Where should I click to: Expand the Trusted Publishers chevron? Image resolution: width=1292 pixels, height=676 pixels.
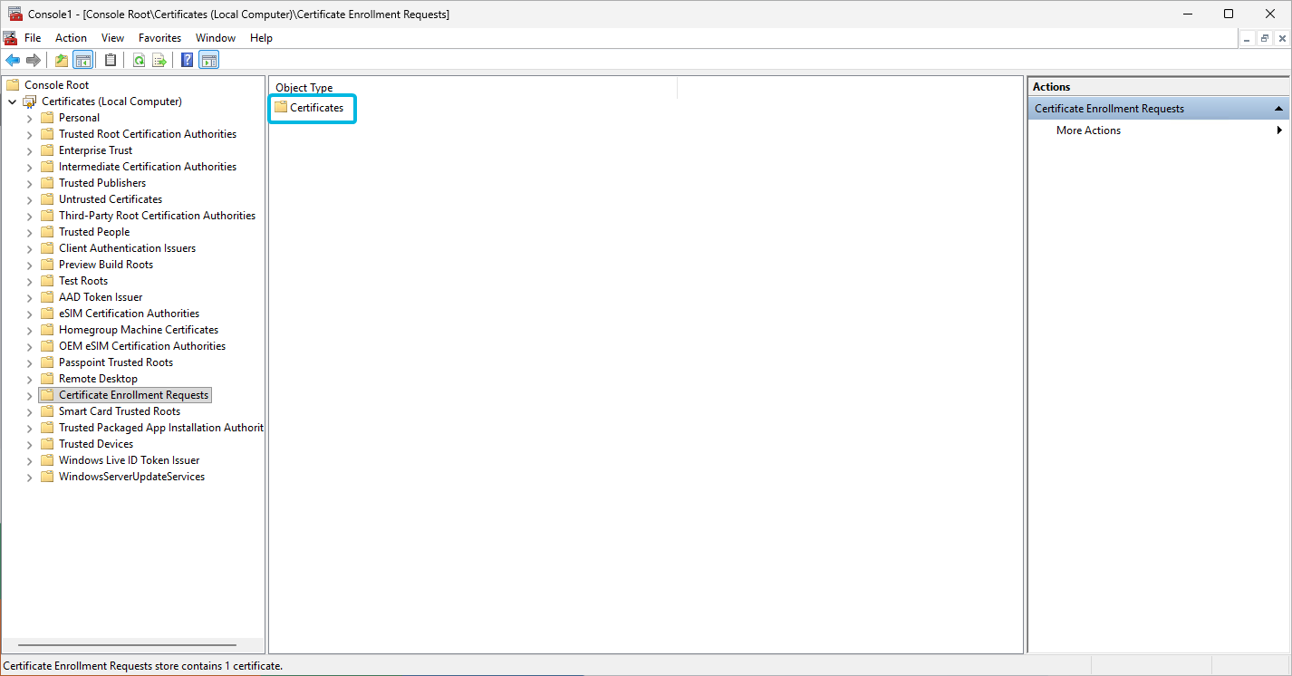click(29, 183)
